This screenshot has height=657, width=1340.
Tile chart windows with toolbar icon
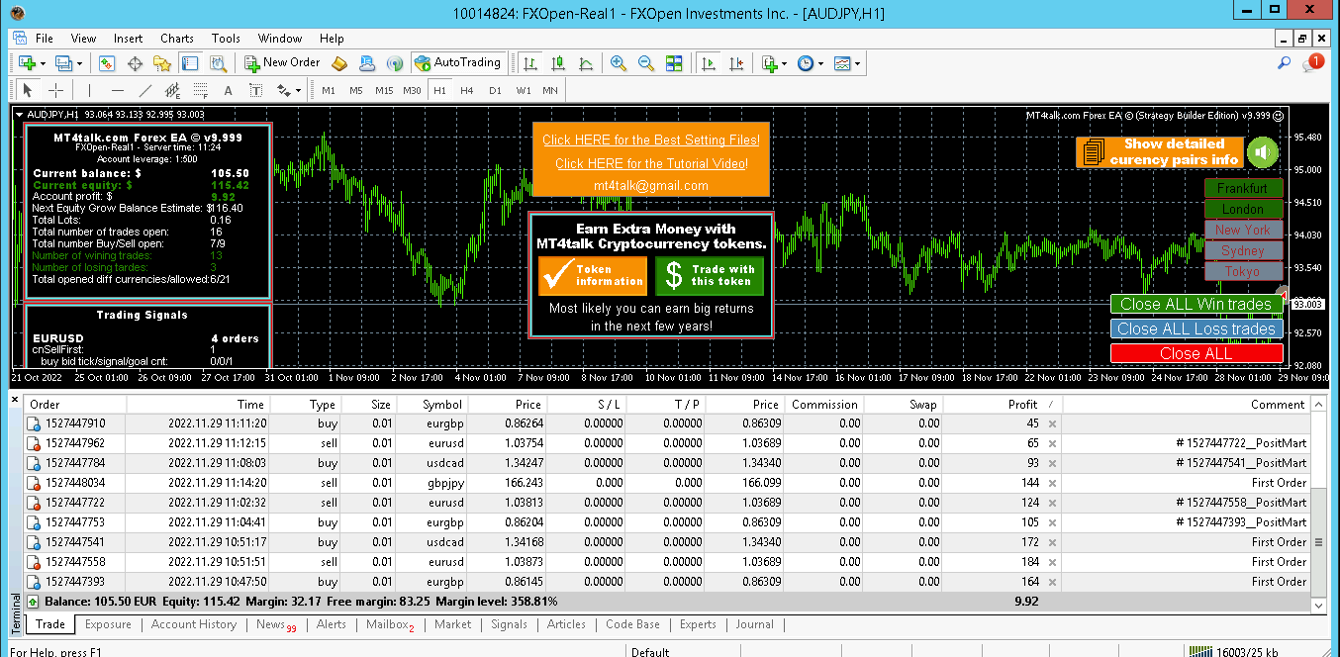tap(674, 63)
